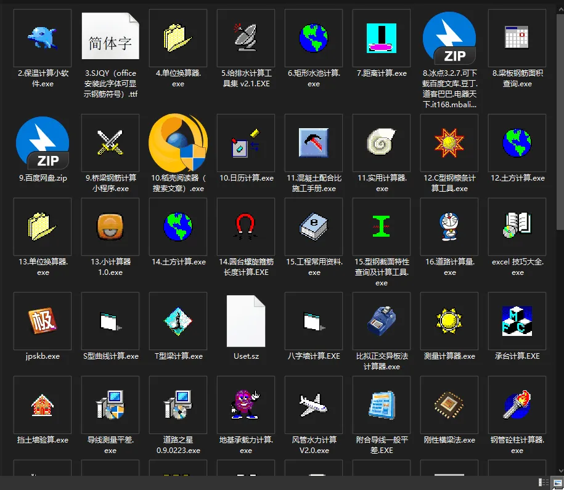Viewport: 564px width, 490px height.
Task: Select calendar icon of 8.梁板钢筋面积查询.exe
Action: coord(517,37)
